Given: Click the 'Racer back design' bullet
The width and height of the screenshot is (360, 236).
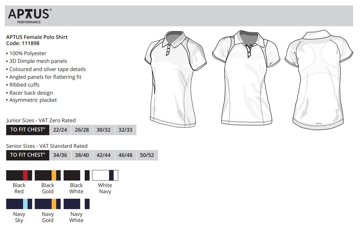Looking at the screenshot, I should pos(30,93).
